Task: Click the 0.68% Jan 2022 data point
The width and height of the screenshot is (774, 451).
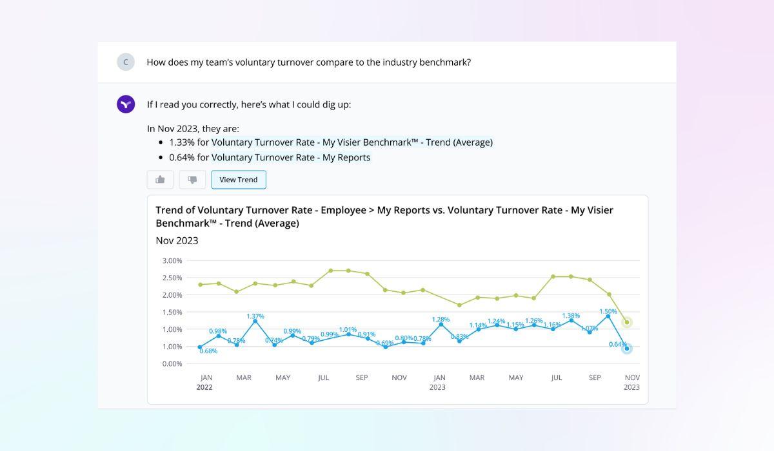Action: (200, 347)
